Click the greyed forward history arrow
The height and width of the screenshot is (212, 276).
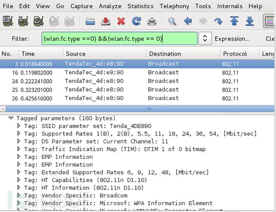203,21
